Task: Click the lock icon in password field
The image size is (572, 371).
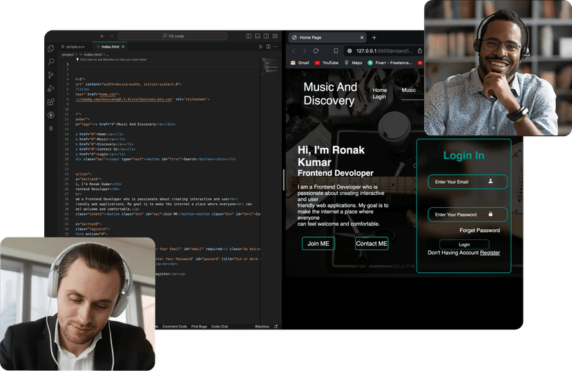Action: pyautogui.click(x=490, y=213)
